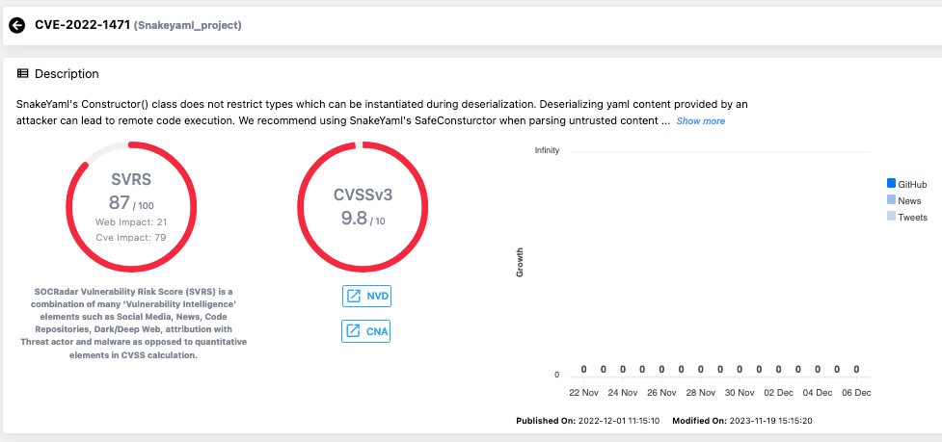This screenshot has height=442, width=942.
Task: Click the Cve Impact: 79 value
Action: tap(131, 238)
